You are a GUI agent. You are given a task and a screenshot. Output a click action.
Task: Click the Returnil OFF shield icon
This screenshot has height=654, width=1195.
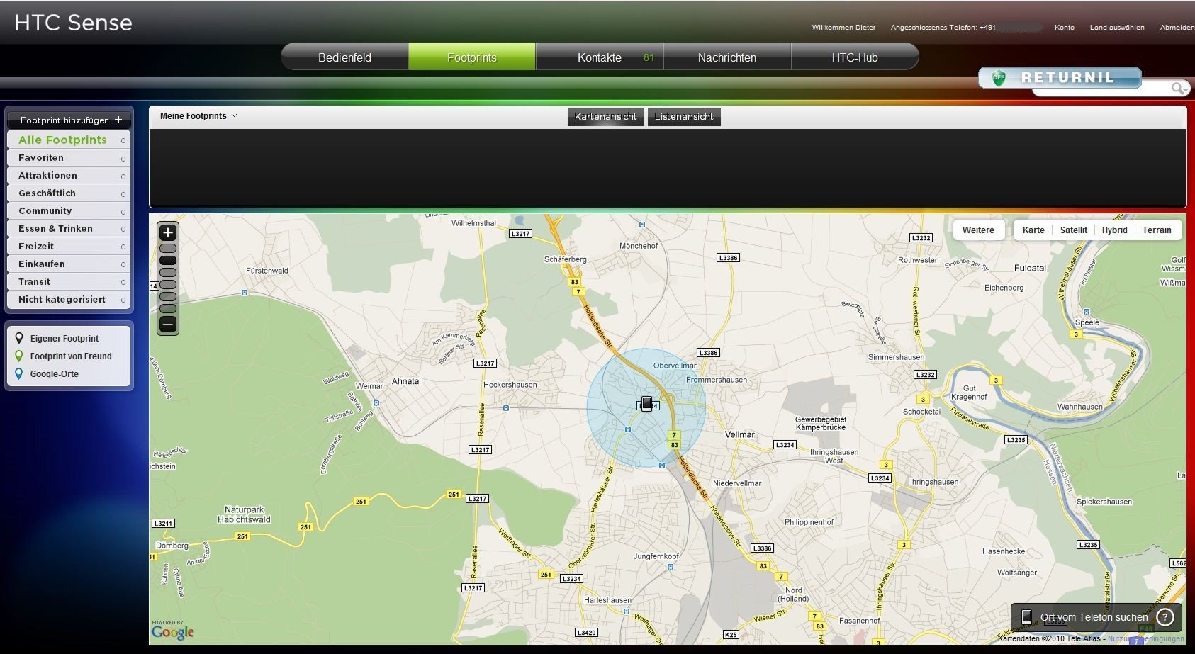999,78
